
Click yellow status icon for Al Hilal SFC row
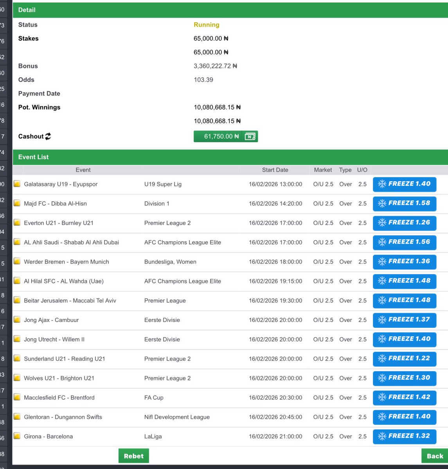(17, 281)
